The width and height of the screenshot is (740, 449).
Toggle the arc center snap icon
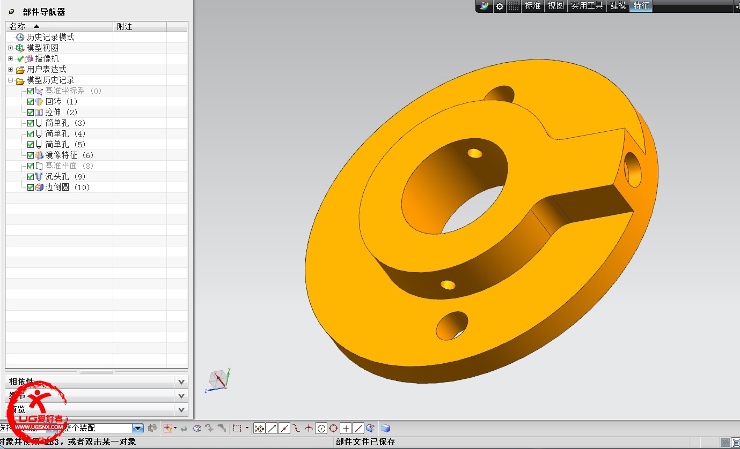click(321, 428)
